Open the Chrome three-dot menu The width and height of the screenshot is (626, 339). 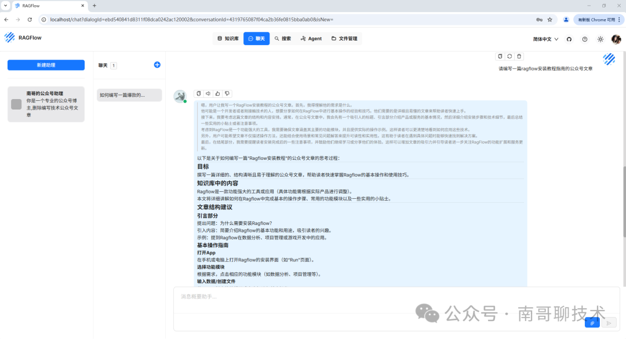pos(619,20)
